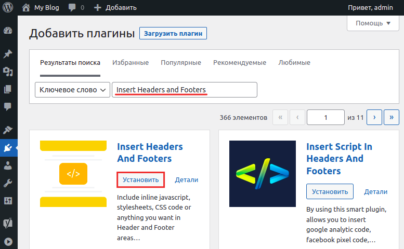Open the Media library icon in sidebar
Viewport: 404px width, 249px height.
point(8,72)
